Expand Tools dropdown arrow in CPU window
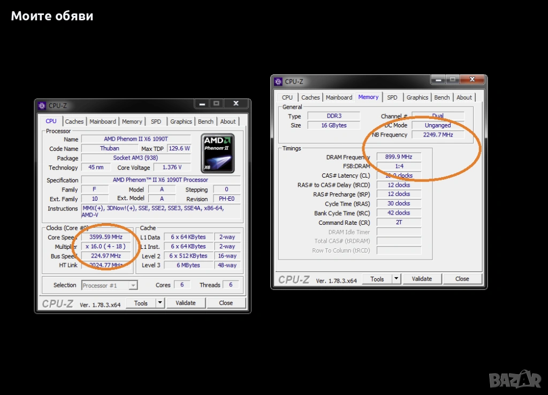Viewport: 548px width, 395px height. [x=159, y=303]
